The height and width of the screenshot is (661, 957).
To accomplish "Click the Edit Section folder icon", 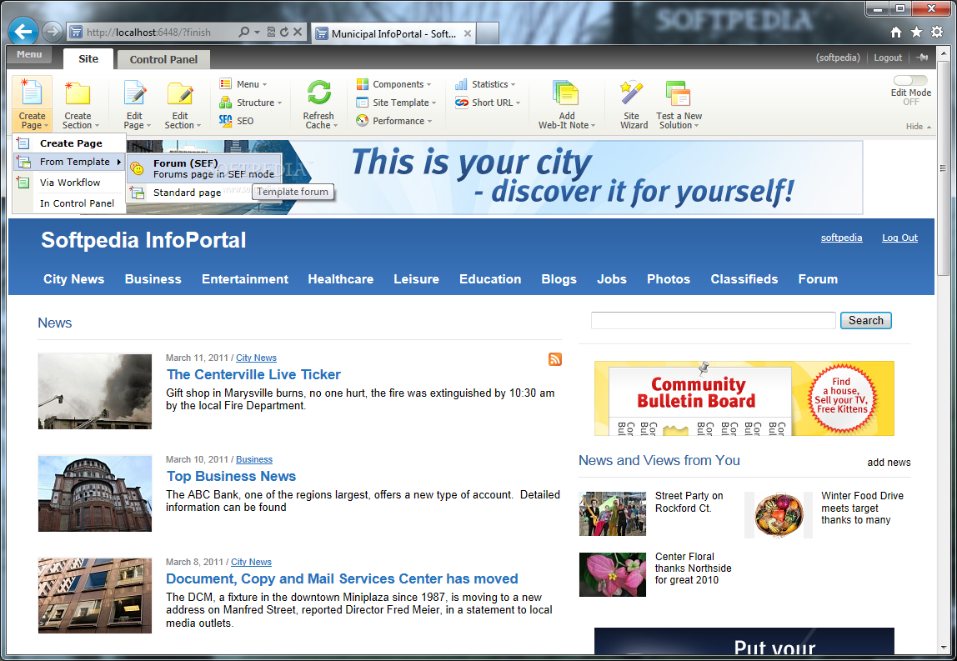I will [x=180, y=93].
